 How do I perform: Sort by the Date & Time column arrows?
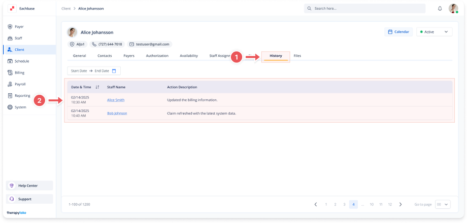tap(97, 87)
